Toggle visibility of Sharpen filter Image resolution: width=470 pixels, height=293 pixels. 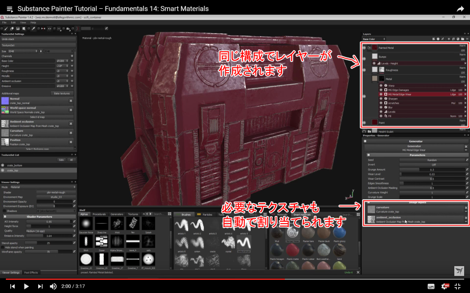381,99
